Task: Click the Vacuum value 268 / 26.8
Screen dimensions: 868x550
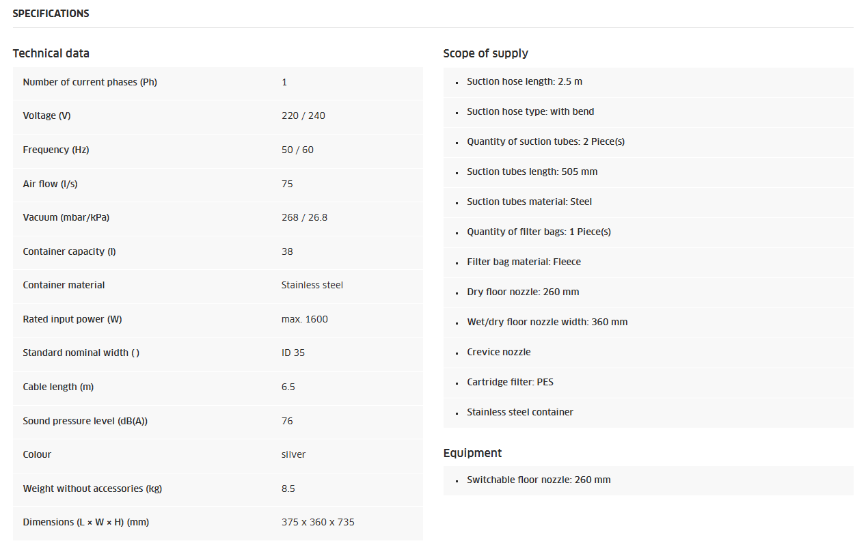Action: point(304,217)
